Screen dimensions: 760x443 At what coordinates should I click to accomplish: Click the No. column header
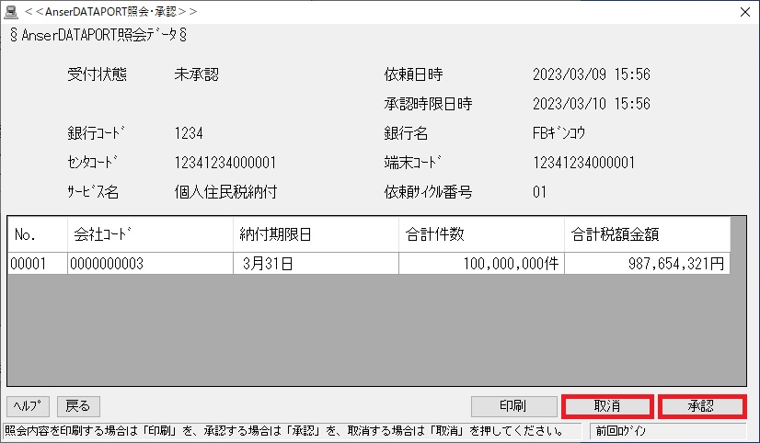point(37,234)
